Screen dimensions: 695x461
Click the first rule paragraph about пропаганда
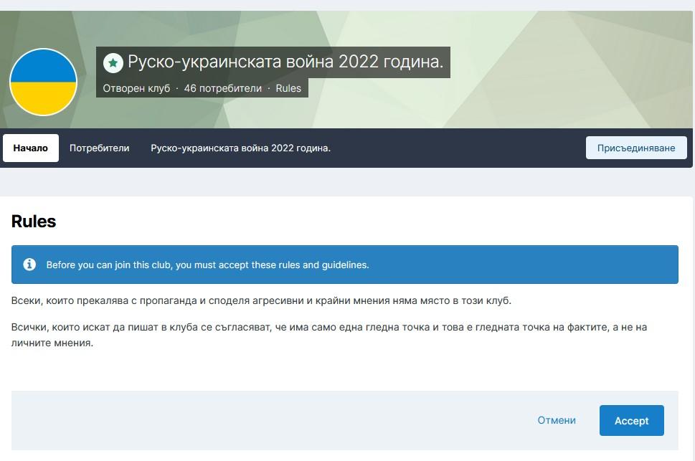click(x=261, y=300)
